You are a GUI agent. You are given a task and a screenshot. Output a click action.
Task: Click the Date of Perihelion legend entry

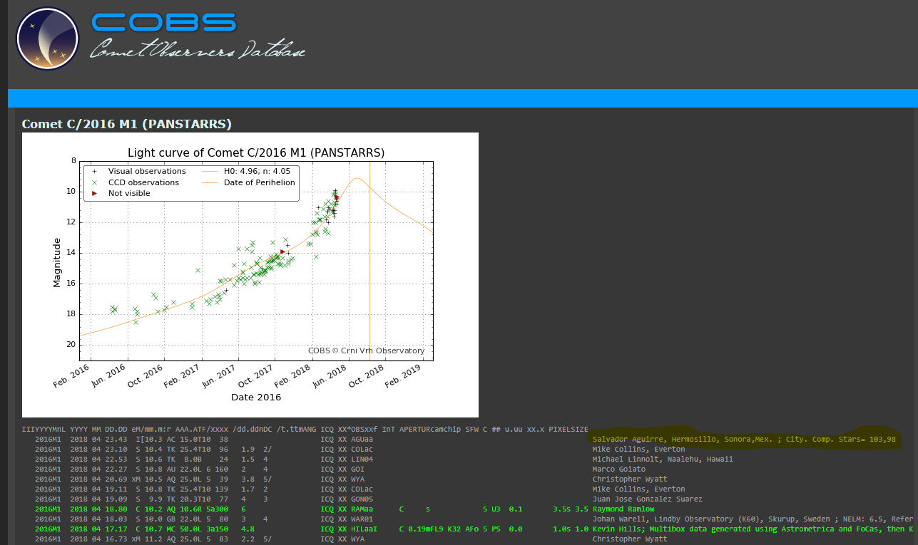point(249,182)
